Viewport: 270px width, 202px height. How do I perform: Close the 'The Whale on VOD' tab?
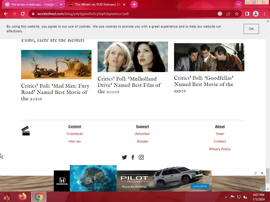click(124, 4)
